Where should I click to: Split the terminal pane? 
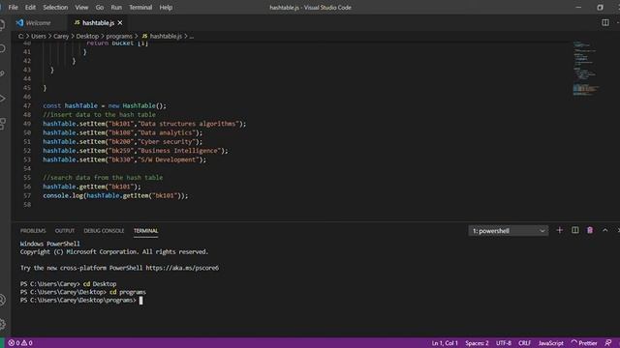click(x=574, y=230)
